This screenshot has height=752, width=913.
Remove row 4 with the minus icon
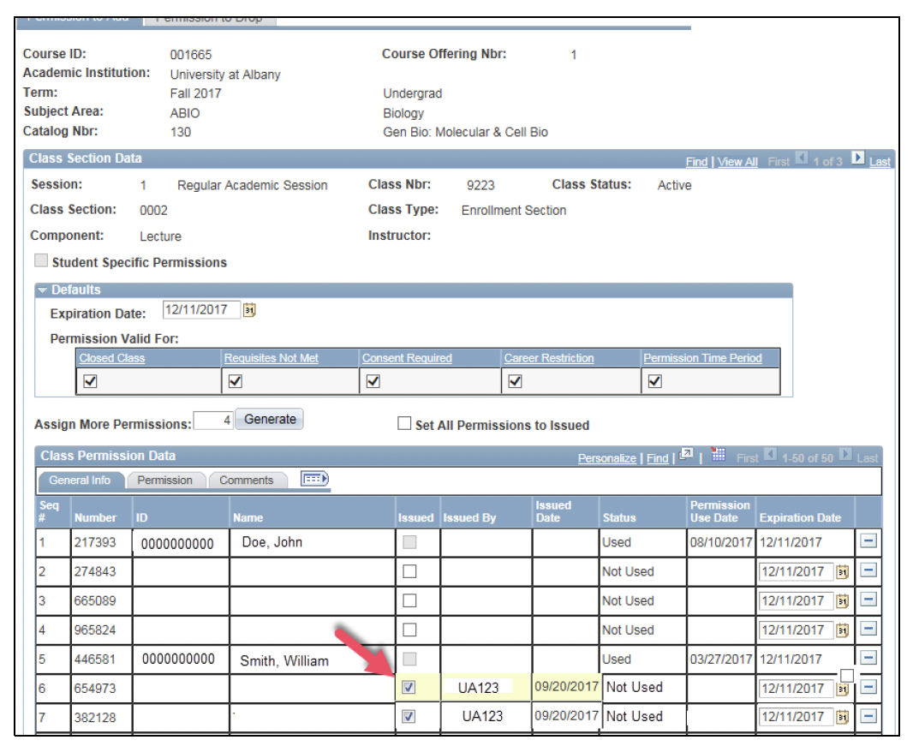pos(868,630)
